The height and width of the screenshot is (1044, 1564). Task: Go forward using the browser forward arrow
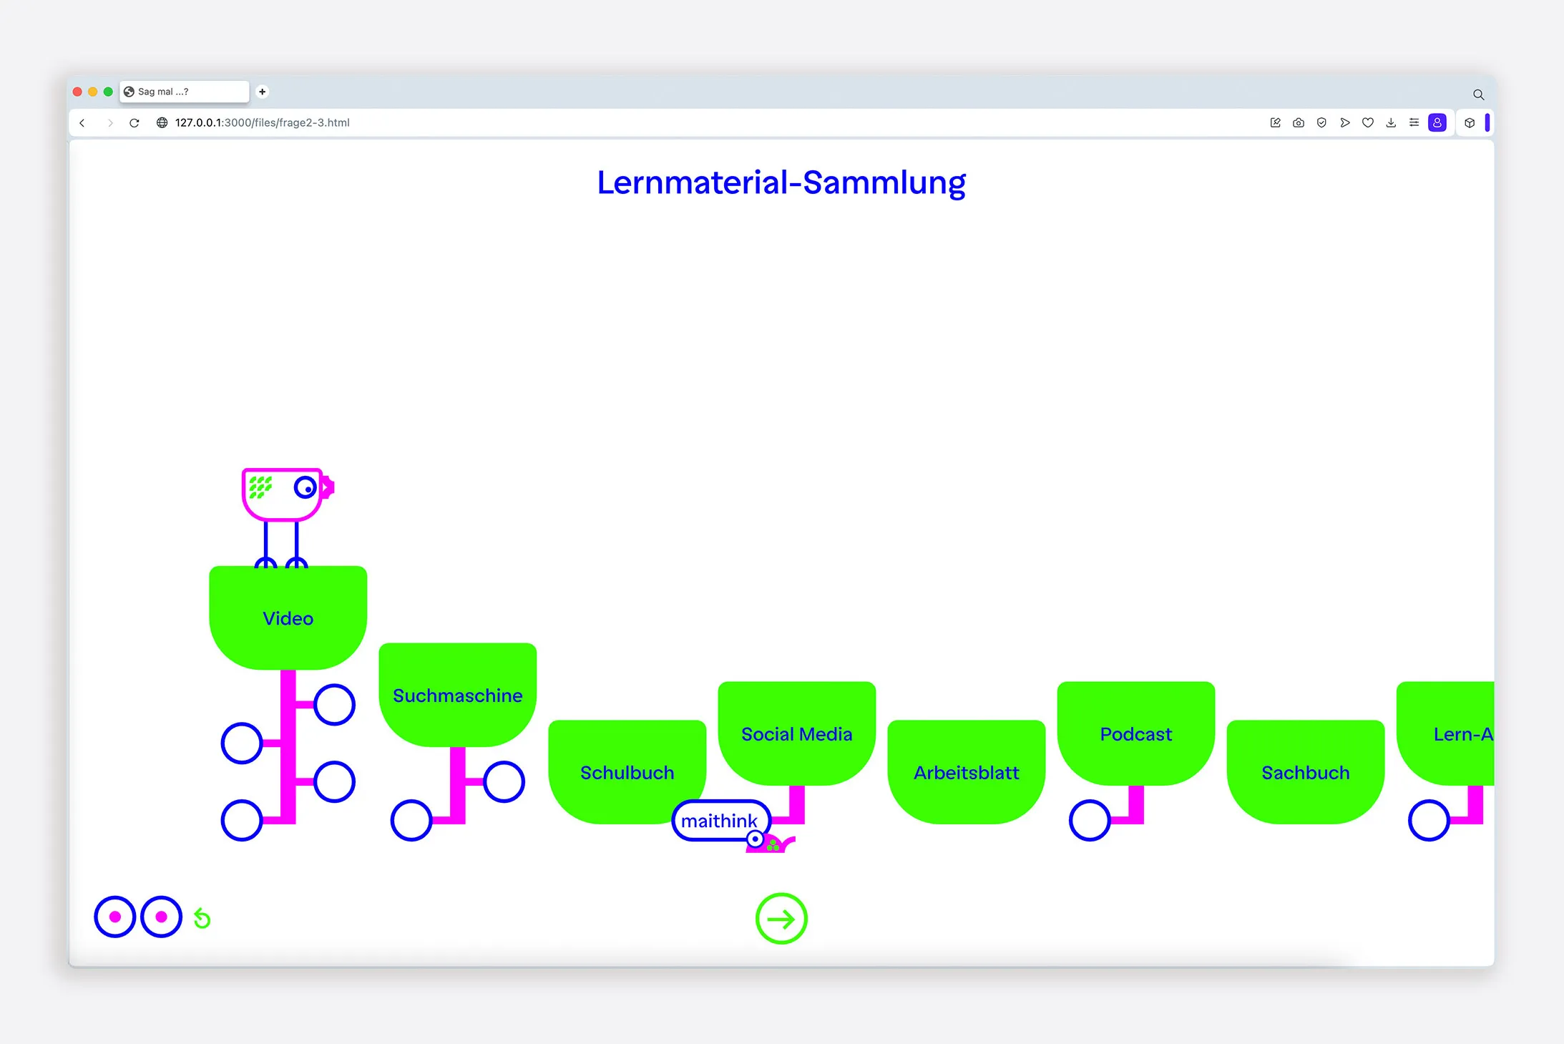tap(109, 122)
